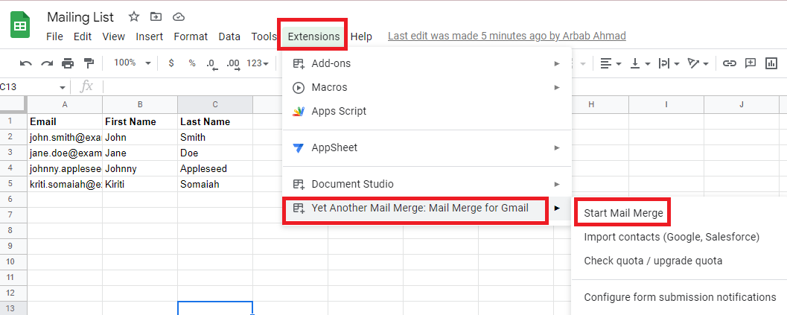Select the paint format tool

(89, 63)
